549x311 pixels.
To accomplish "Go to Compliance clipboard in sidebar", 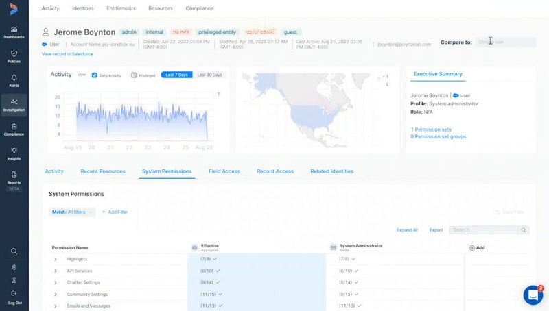I will click(x=14, y=129).
